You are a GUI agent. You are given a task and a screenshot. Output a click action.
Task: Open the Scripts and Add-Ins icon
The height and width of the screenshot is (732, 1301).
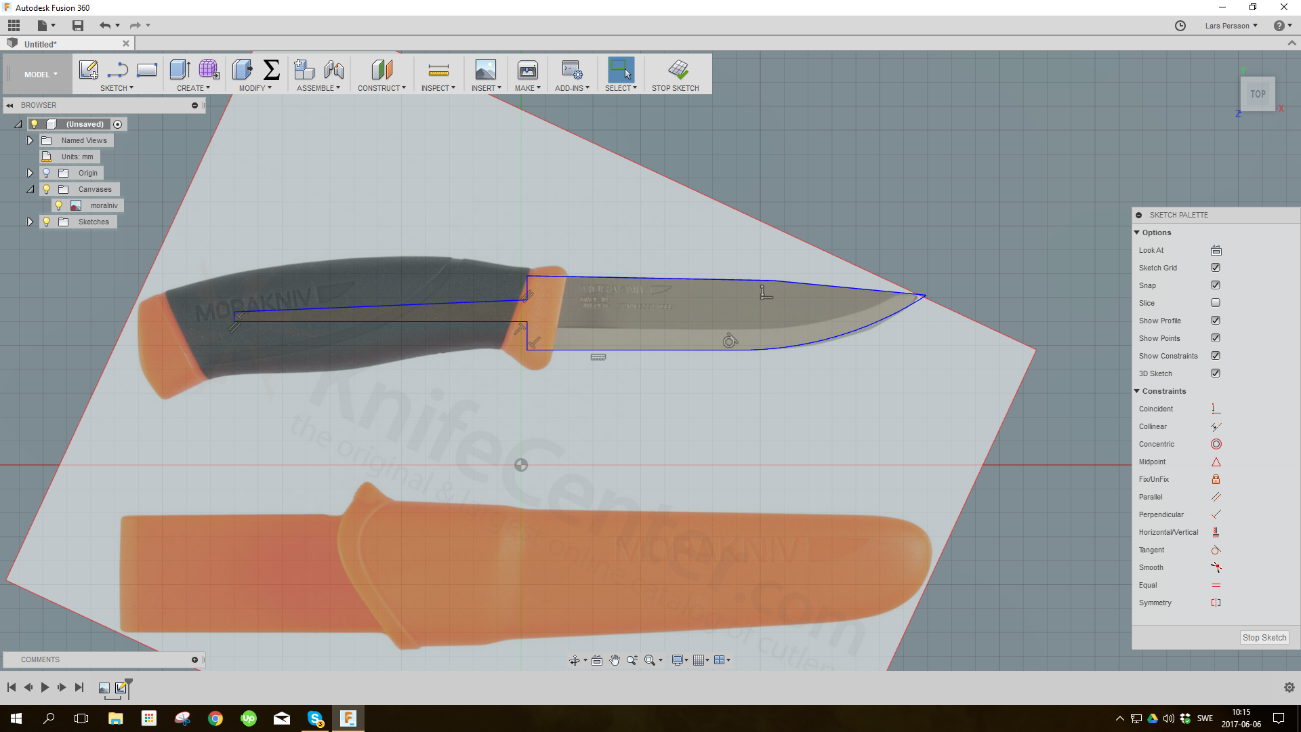(571, 69)
